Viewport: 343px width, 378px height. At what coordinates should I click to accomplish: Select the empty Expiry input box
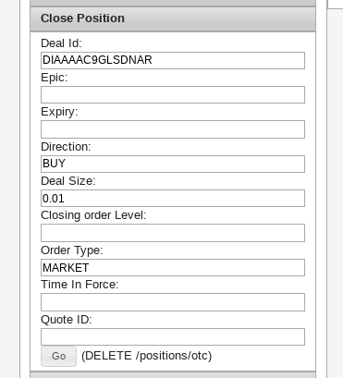pos(173,129)
